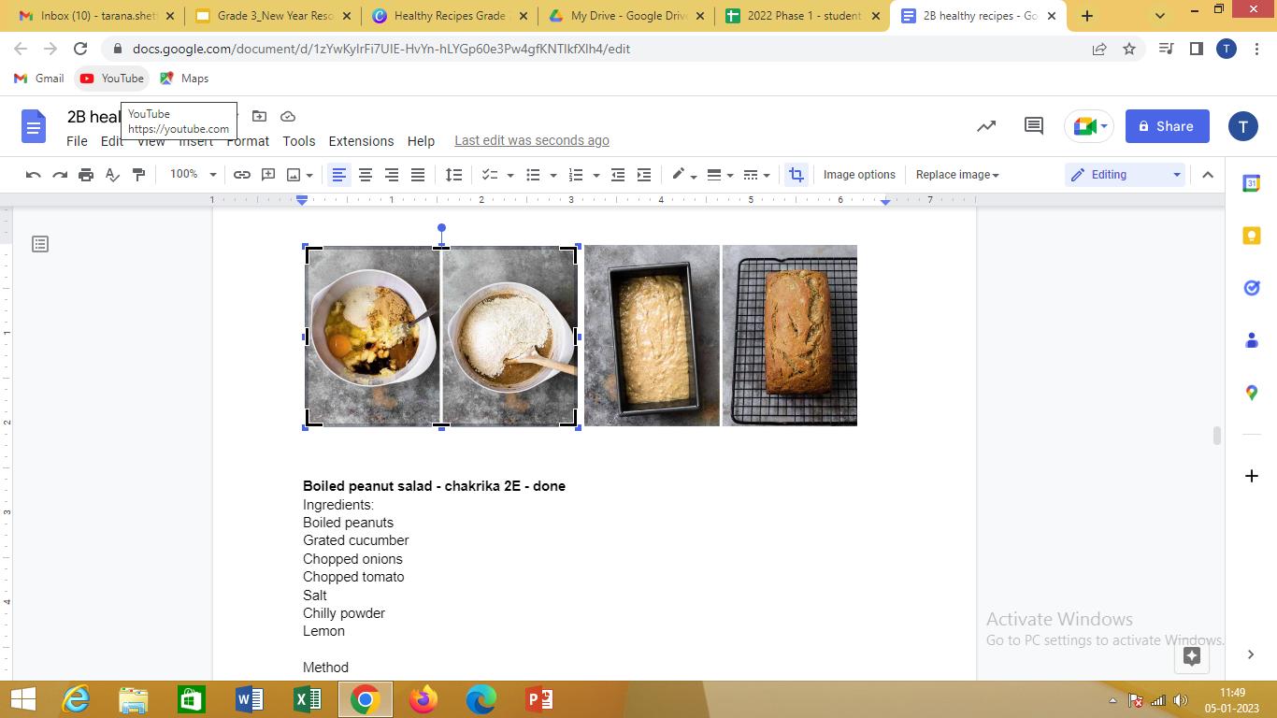Expand the bulleted list dropdown arrow
The image size is (1277, 718).
pyautogui.click(x=553, y=175)
